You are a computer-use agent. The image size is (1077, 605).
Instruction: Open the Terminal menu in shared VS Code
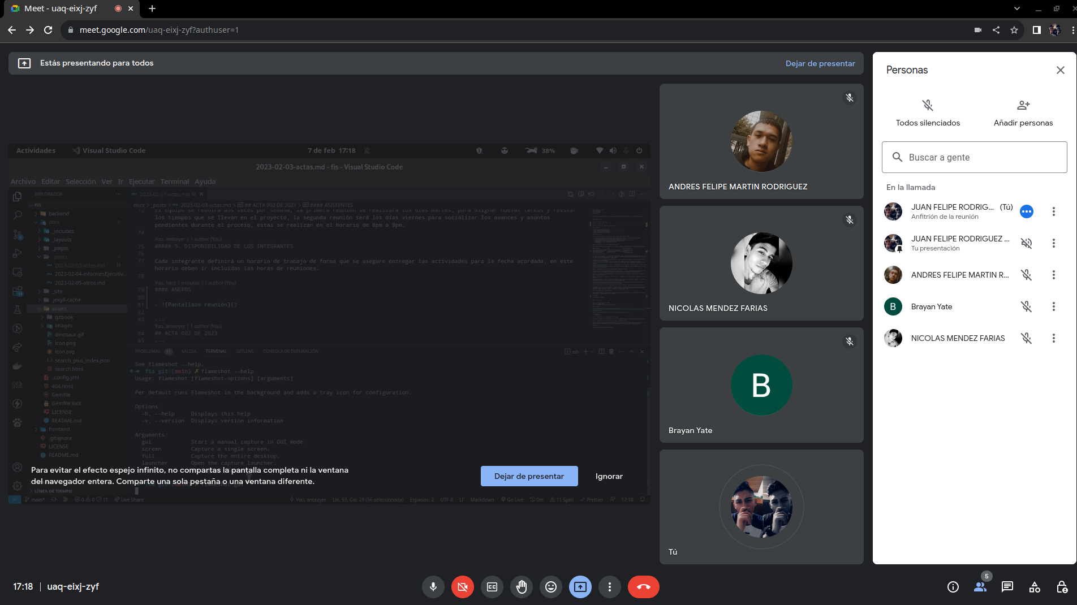coord(174,181)
